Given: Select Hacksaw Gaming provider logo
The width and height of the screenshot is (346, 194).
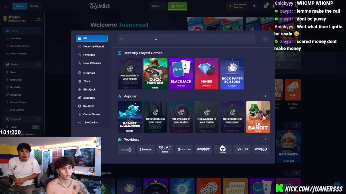Looking at the screenshot, I should pyautogui.click(x=204, y=149).
